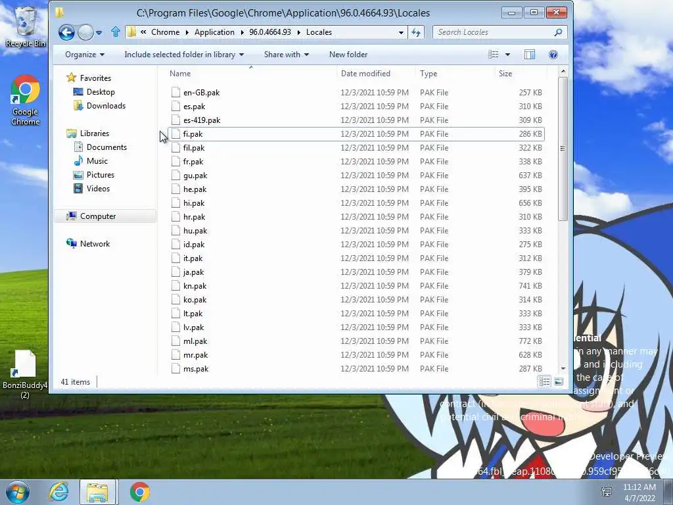Screen dimensions: 673x505
Task: Select the ja.pak file icon
Action: [x=175, y=272]
